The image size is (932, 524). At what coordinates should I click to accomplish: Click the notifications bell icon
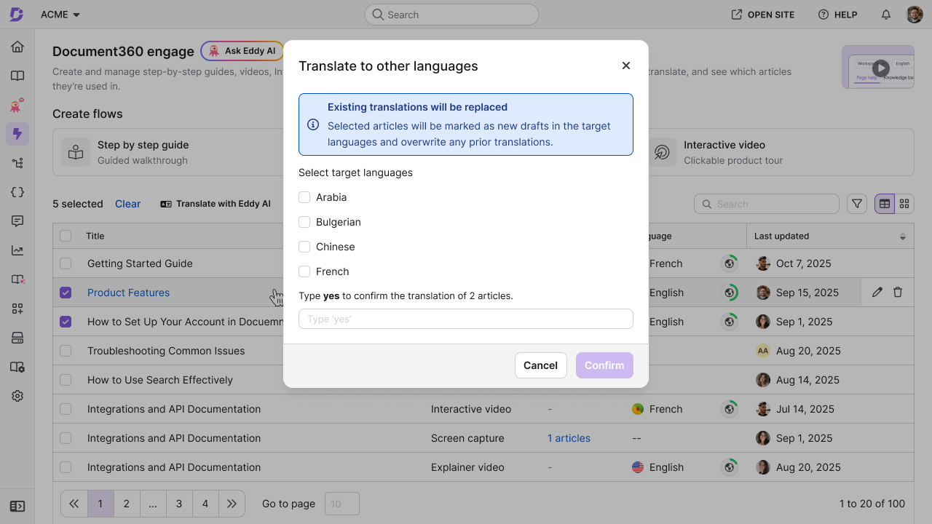(x=886, y=15)
